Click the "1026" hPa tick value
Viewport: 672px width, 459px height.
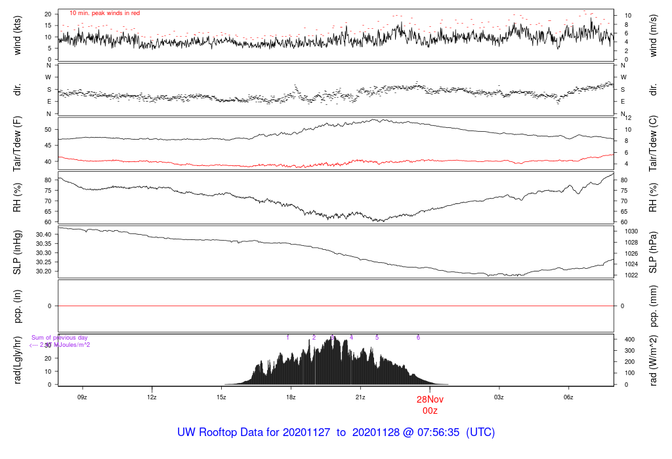(631, 254)
